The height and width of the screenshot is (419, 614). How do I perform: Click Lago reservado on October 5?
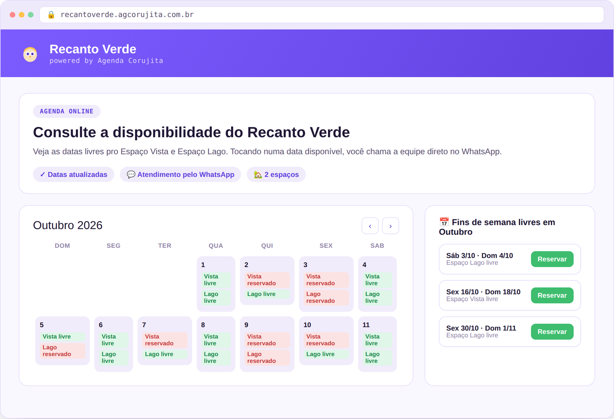[x=62, y=351]
